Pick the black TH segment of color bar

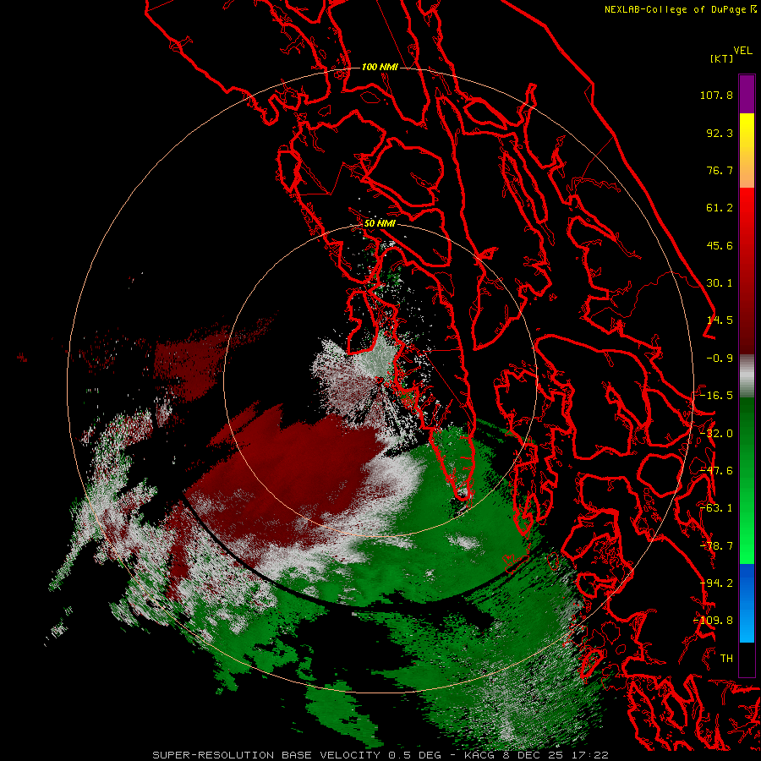pos(747,659)
